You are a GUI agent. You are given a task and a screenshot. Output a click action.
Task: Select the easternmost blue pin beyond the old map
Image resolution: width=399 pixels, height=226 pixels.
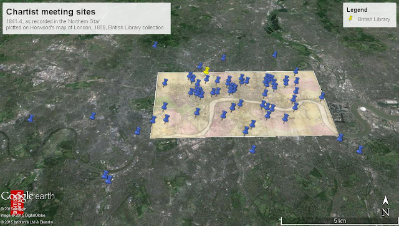[x=360, y=150]
